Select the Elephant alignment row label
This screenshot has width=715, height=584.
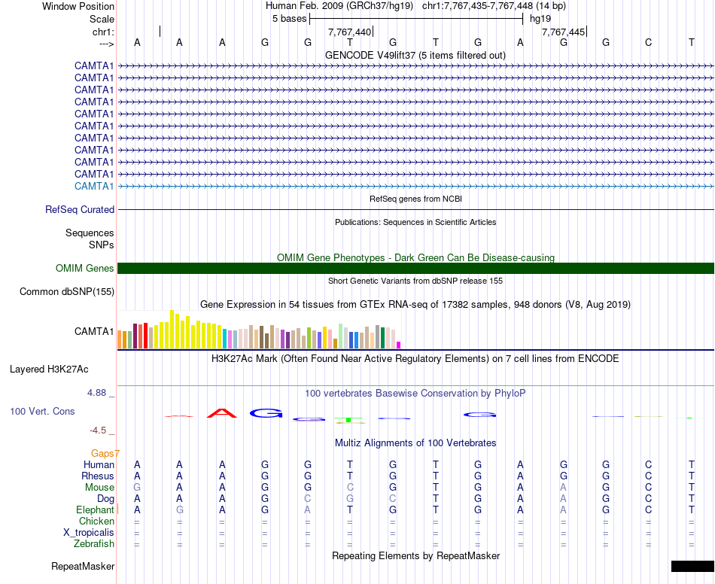click(95, 509)
